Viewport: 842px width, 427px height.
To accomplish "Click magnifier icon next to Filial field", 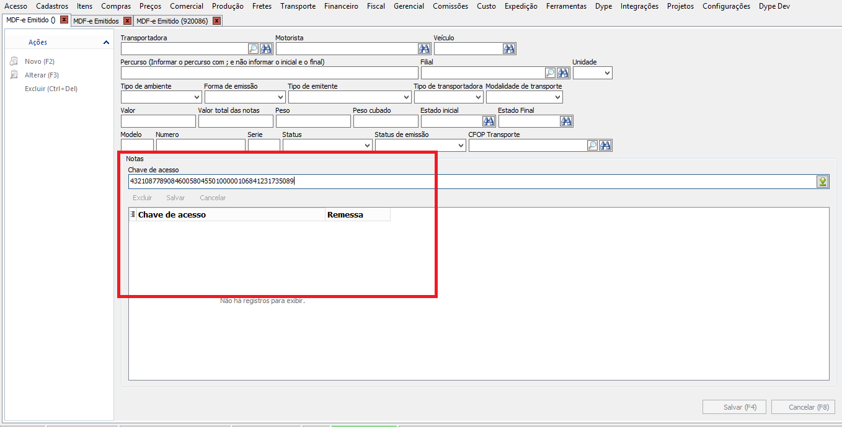I will tap(550, 73).
